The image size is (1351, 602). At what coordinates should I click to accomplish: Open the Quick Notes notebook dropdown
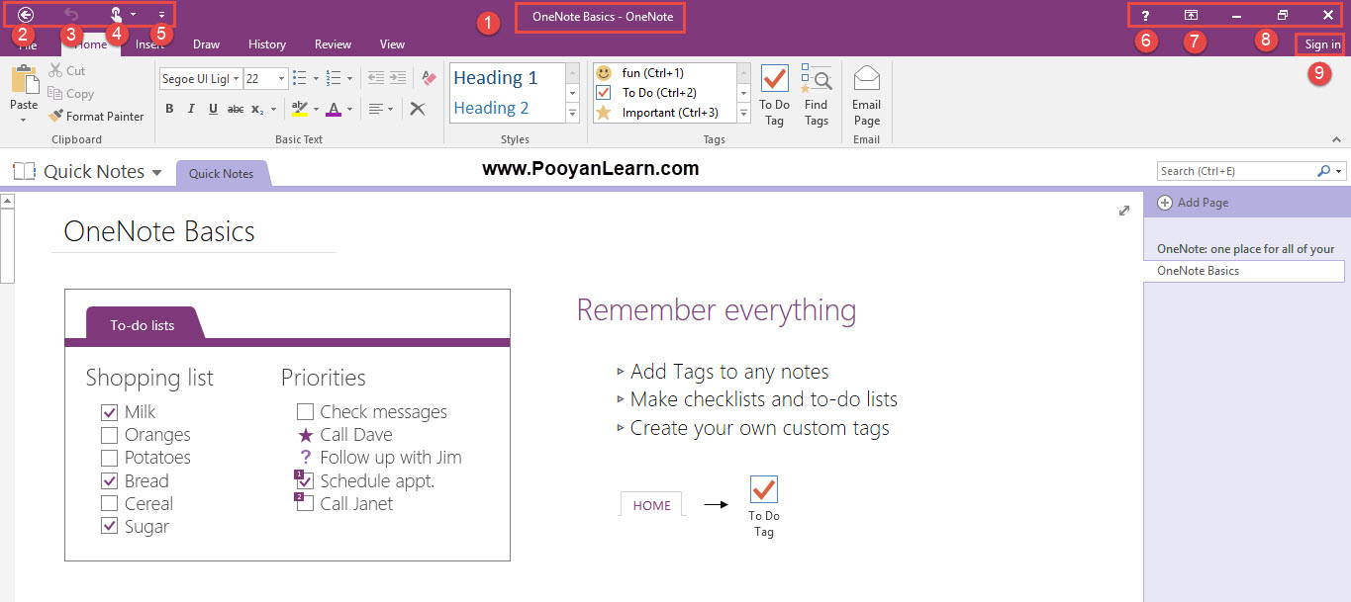coord(156,172)
